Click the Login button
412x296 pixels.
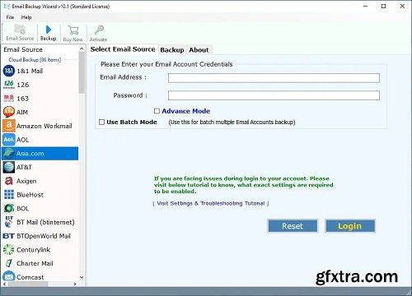click(x=350, y=226)
